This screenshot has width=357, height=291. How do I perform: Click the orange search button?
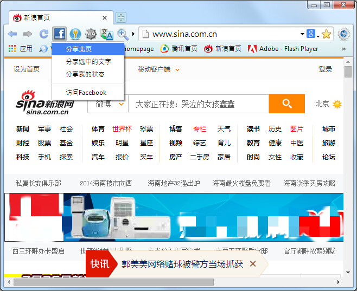click(287, 104)
